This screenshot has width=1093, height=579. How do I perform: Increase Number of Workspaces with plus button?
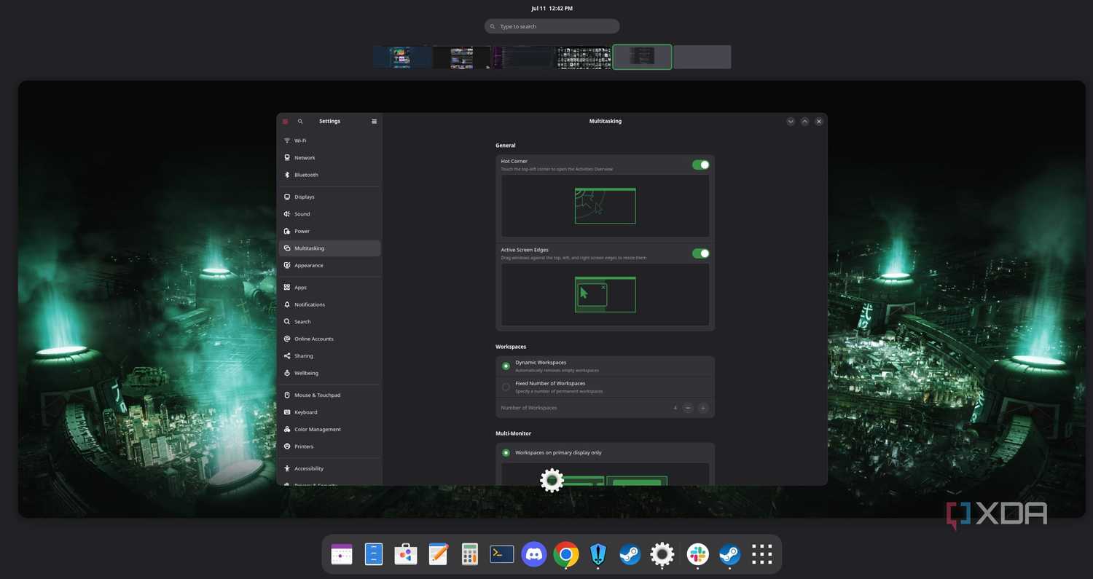703,408
